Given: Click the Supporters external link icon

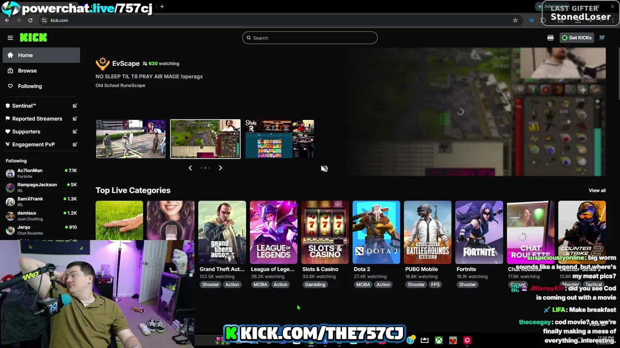Looking at the screenshot, I should tap(75, 132).
